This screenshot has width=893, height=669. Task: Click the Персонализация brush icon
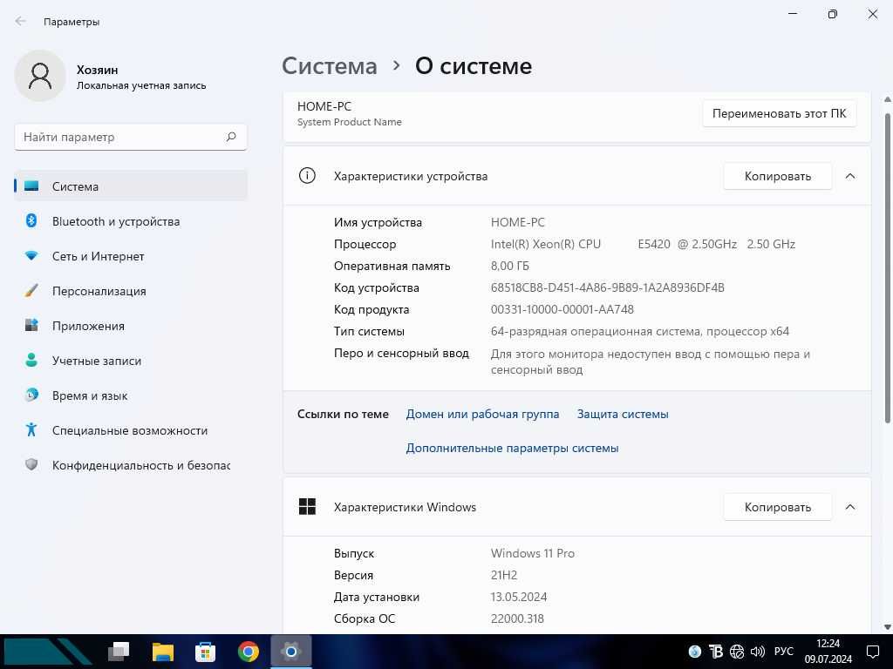coord(31,291)
